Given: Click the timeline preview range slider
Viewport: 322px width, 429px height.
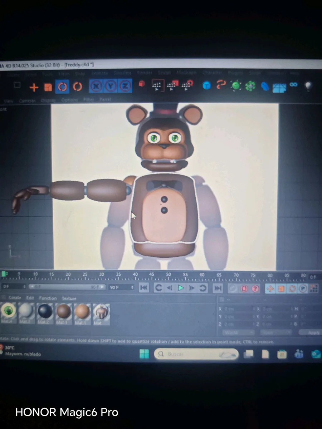Looking at the screenshot, I should point(67,287).
